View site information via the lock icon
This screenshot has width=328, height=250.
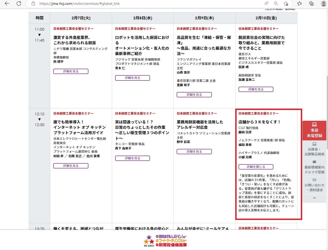pyautogui.click(x=33, y=3)
